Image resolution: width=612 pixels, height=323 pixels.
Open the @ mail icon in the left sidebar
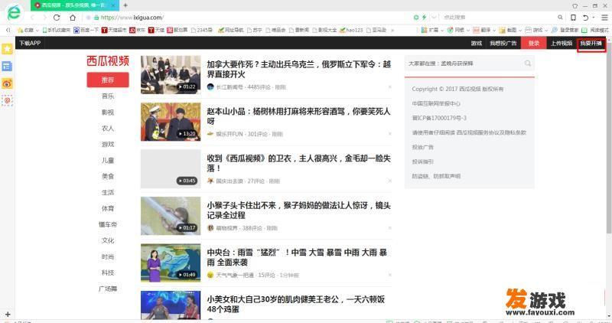click(x=7, y=101)
